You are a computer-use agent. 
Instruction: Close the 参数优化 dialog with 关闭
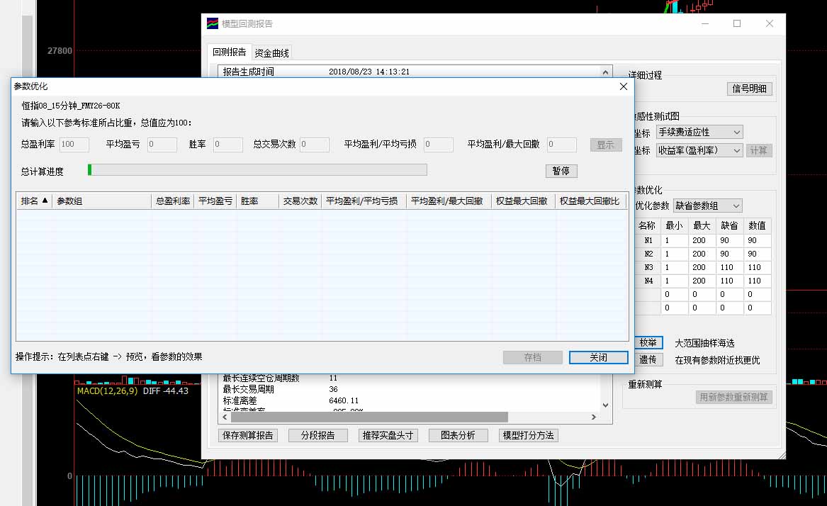pyautogui.click(x=598, y=358)
